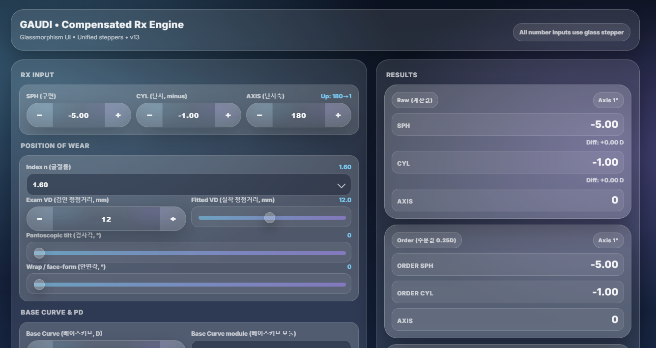The height and width of the screenshot is (348, 656).
Task: Click the Raw SPH result row
Action: tap(508, 125)
